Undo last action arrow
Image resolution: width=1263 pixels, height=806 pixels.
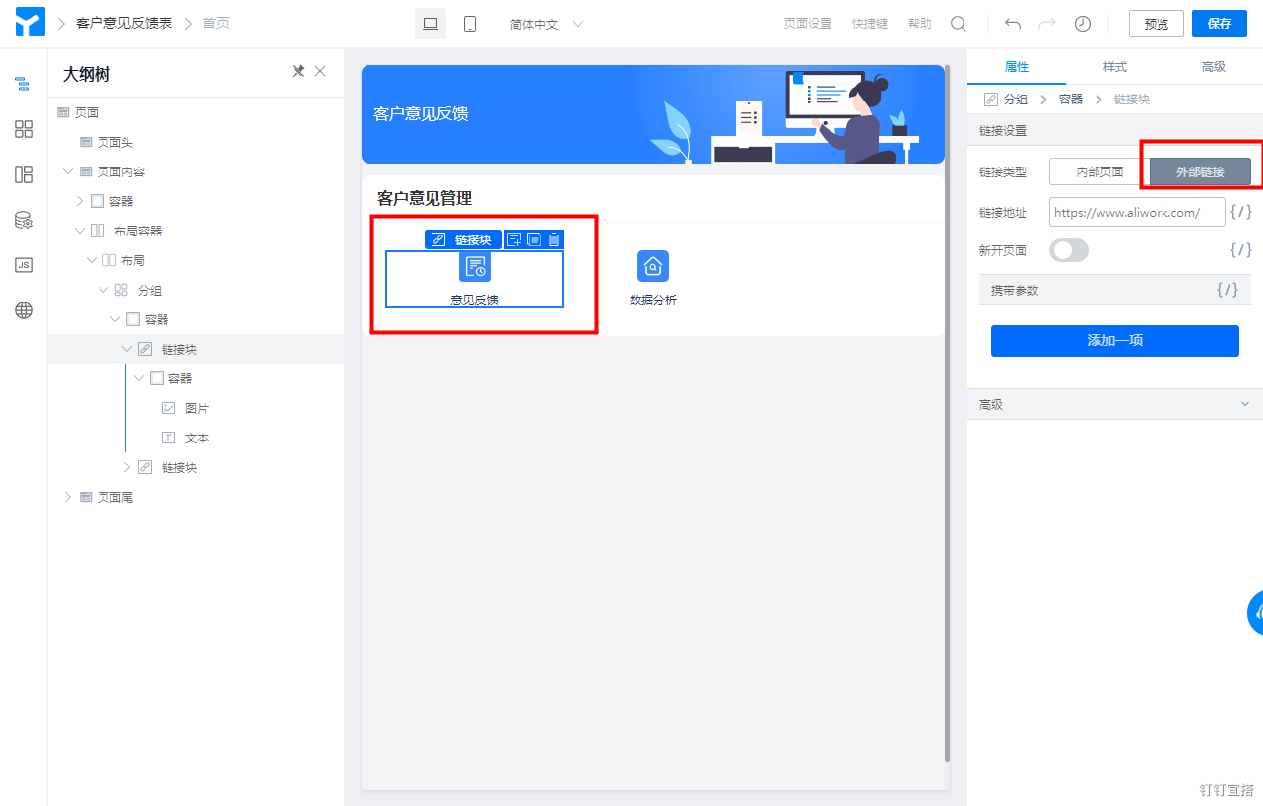(x=1013, y=24)
